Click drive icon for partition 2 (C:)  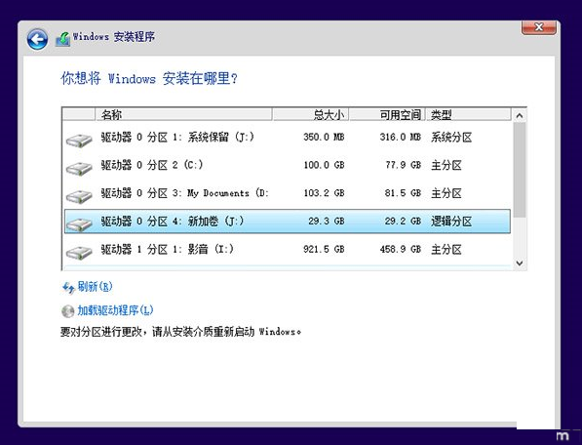coord(79,169)
